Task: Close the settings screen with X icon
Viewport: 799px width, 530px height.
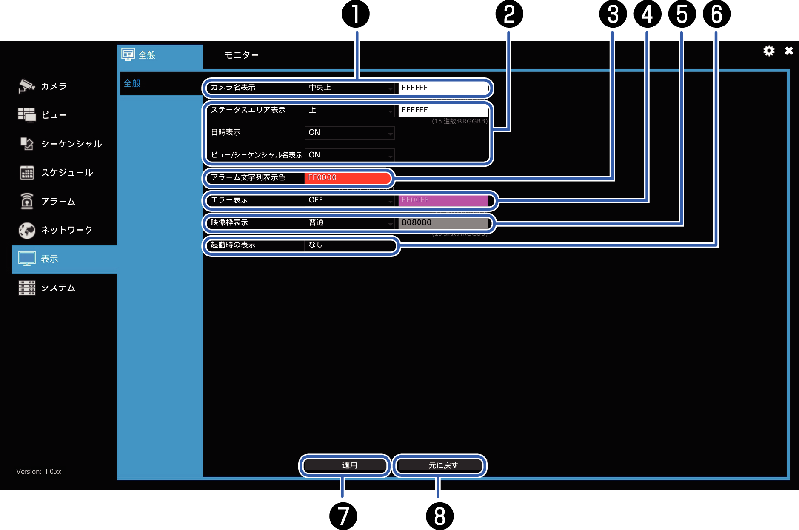Action: [x=789, y=51]
